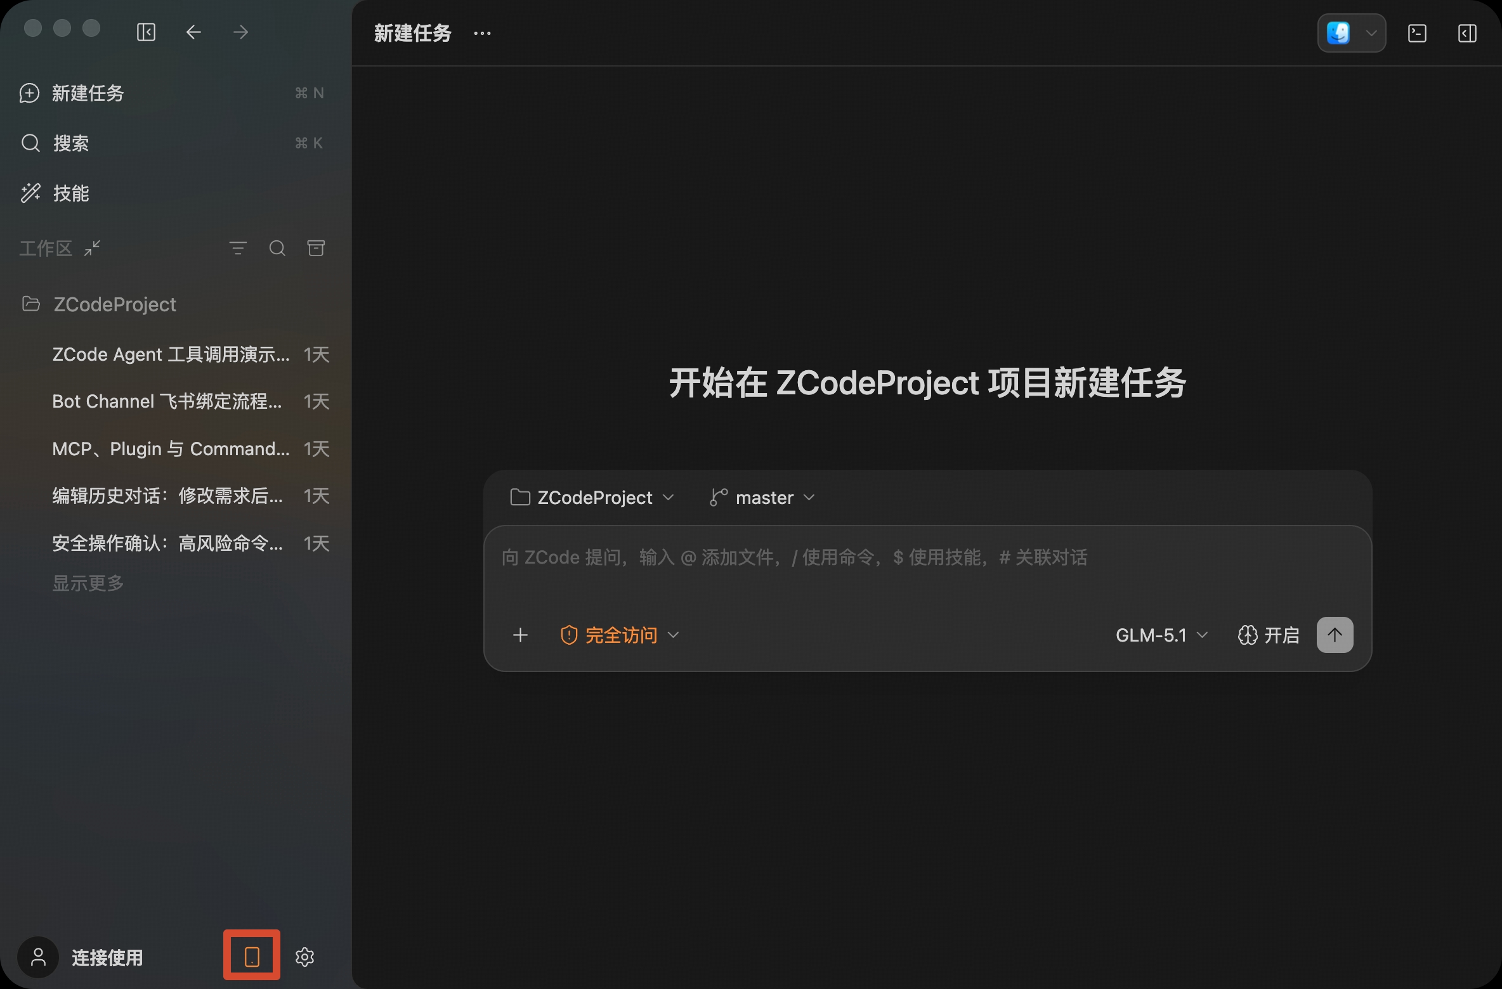Open the 安全操作确认 conversation

190,543
